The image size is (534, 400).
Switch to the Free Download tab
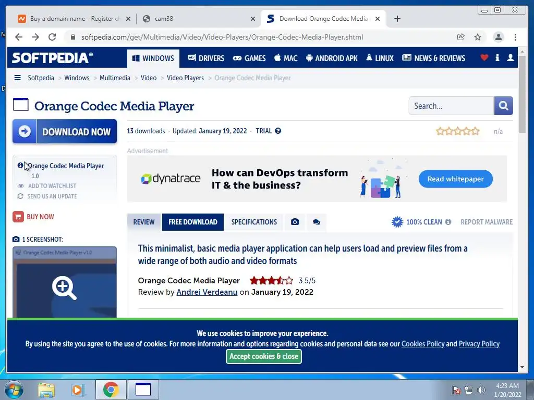193,222
